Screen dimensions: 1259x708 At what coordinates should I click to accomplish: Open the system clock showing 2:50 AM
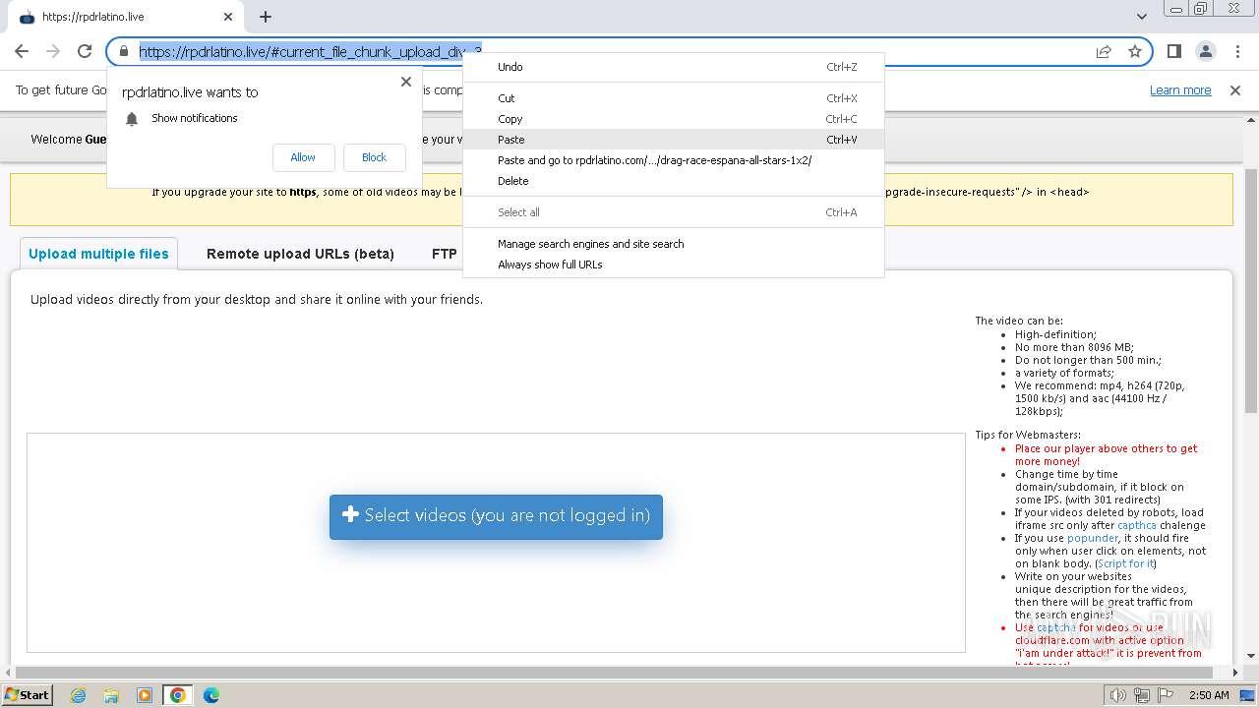click(1209, 695)
